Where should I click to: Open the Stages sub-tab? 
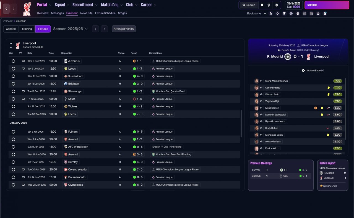click(122, 13)
